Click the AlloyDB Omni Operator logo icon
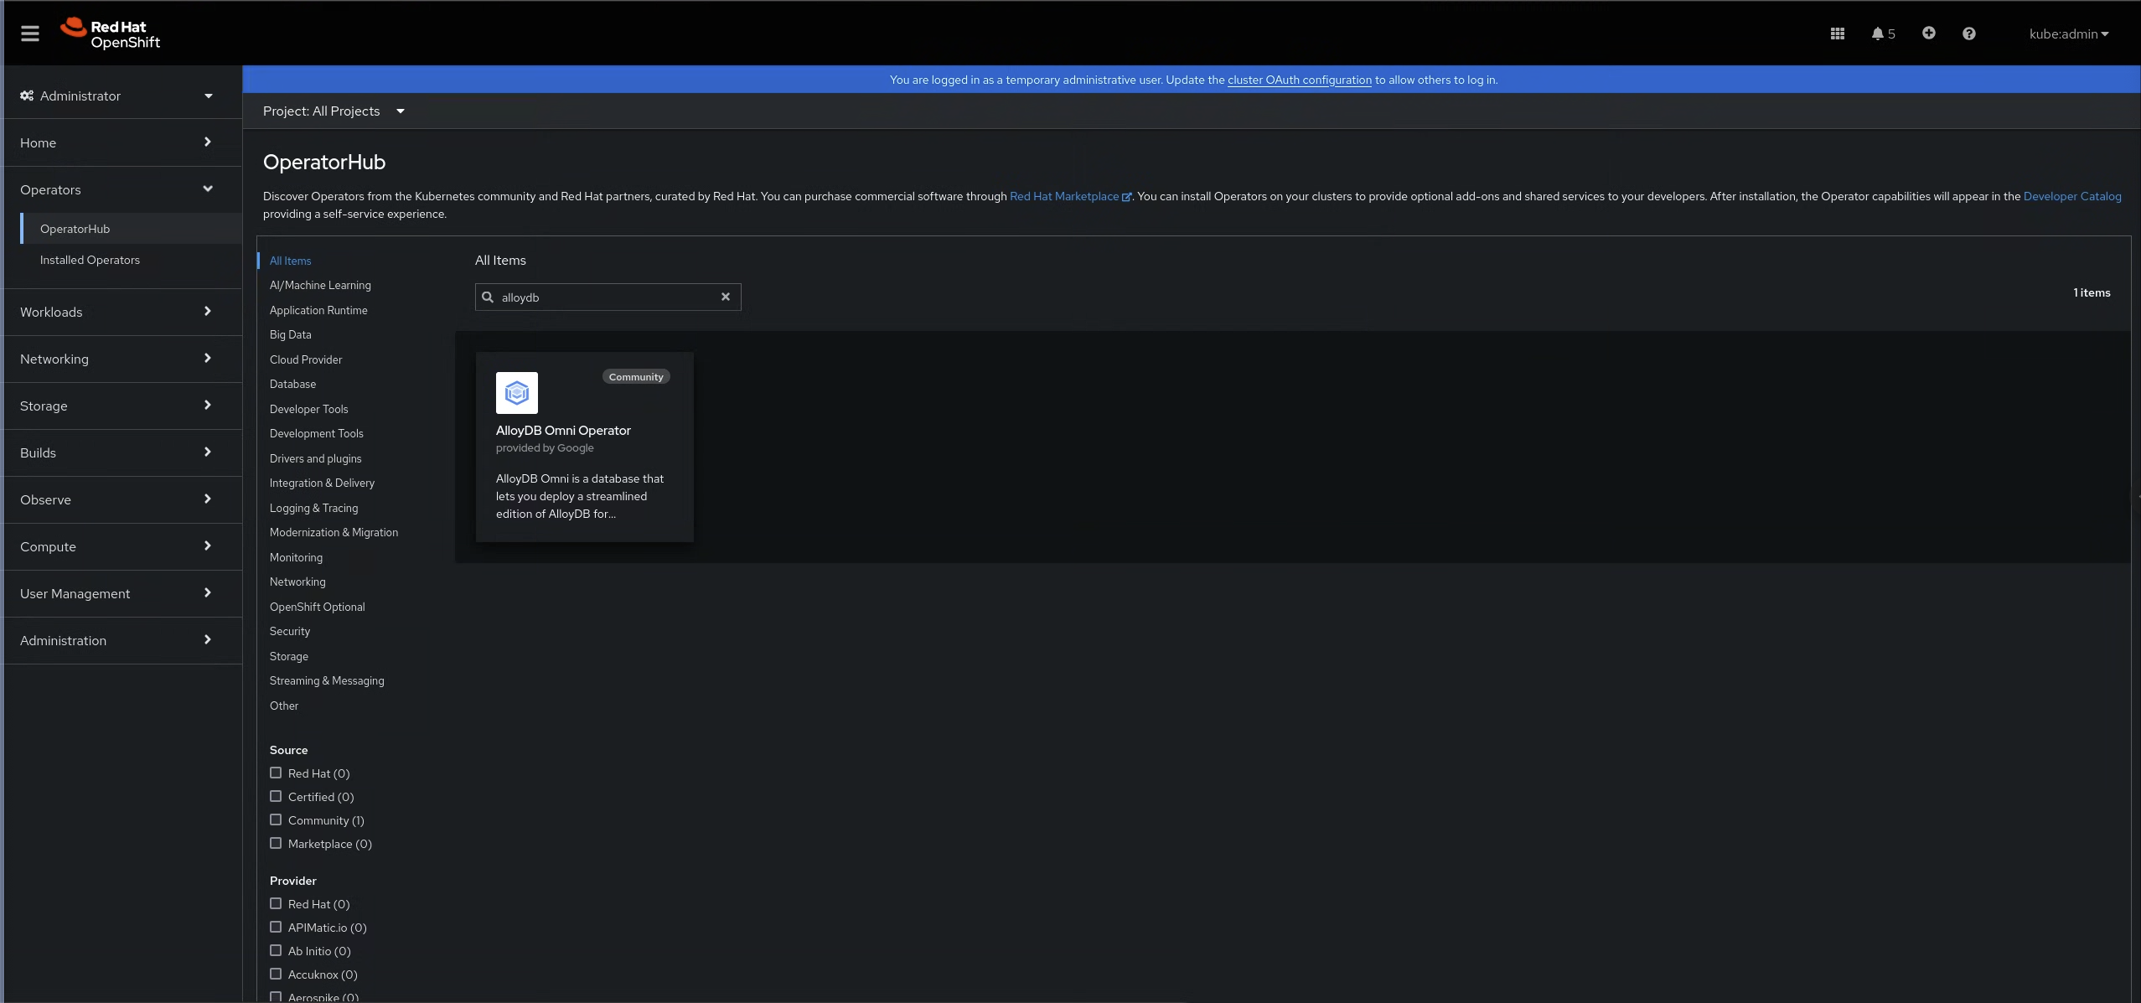The width and height of the screenshot is (2141, 1003). click(516, 392)
